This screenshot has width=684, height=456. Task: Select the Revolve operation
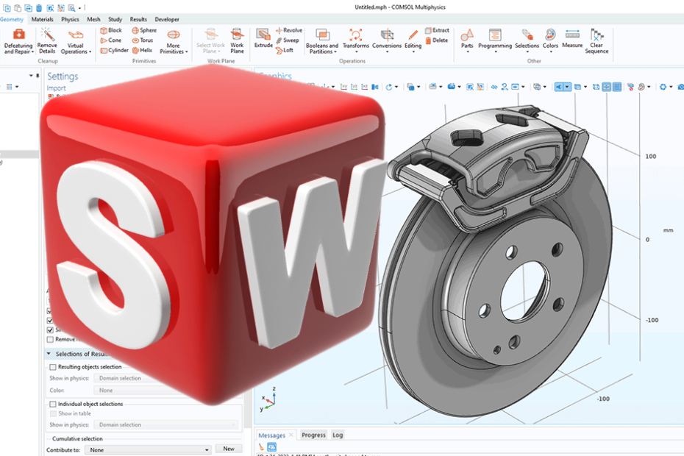pos(289,30)
